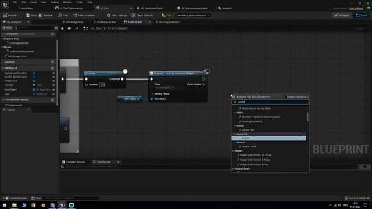Open Chrome from the taskbar
This screenshot has width=372, height=209.
33,205
